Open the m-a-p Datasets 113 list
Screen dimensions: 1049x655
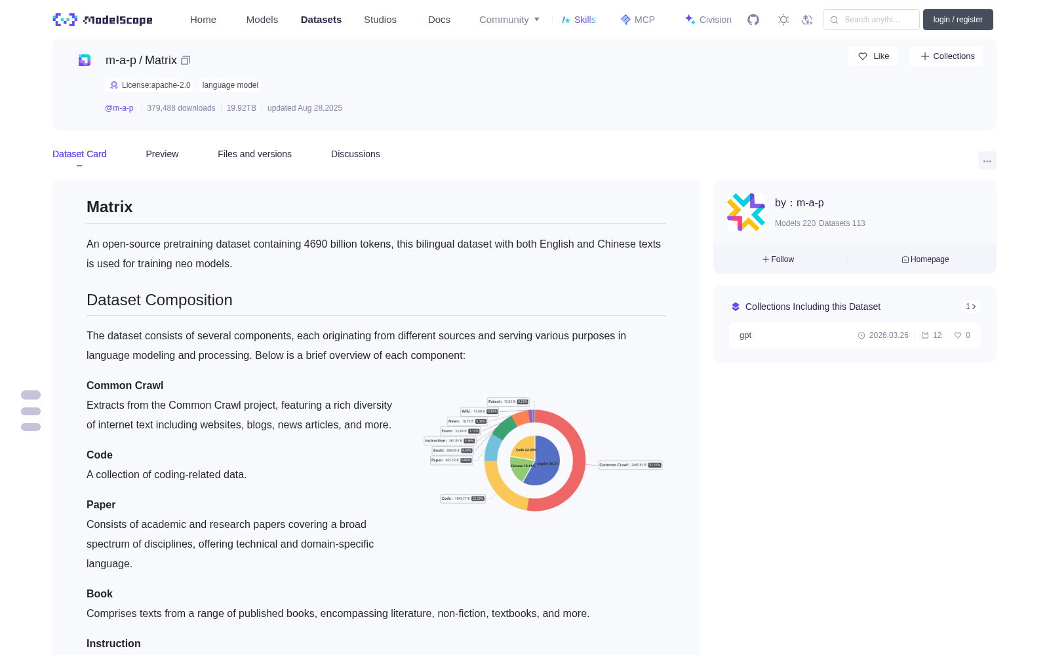tap(842, 223)
